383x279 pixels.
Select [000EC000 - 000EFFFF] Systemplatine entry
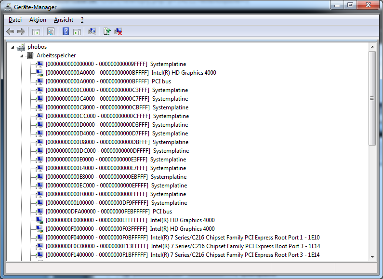[116, 186]
